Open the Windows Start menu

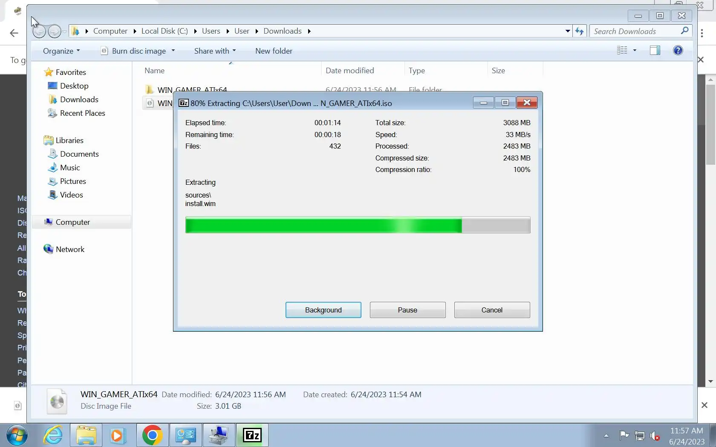click(17, 435)
